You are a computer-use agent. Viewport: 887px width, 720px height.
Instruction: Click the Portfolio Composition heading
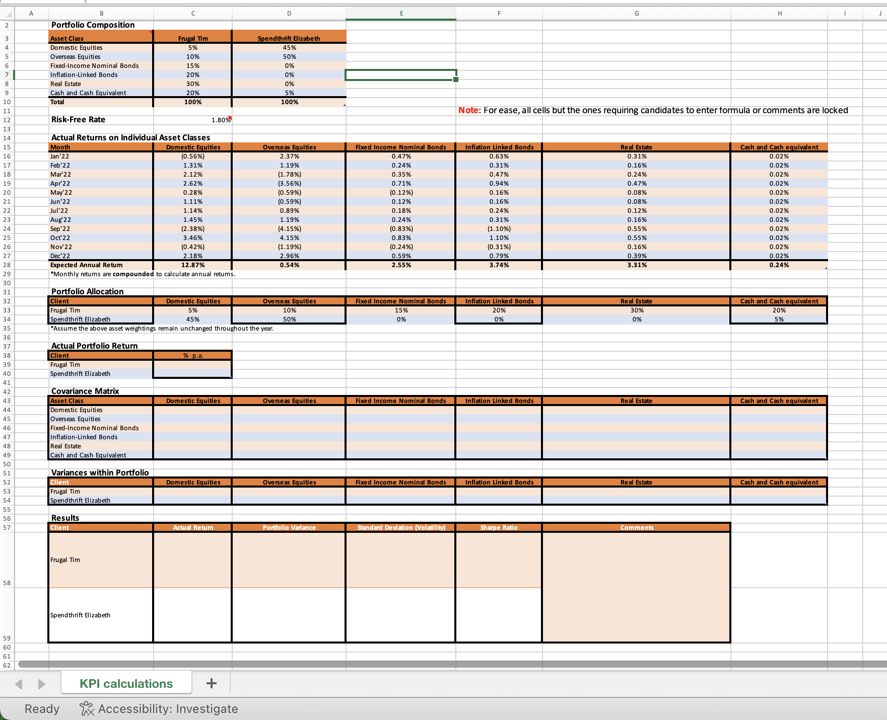click(93, 25)
